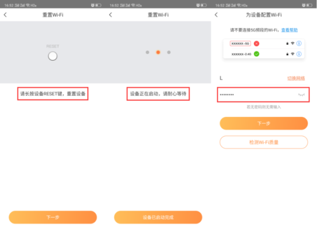
Task: Click 下一步 on the reset-device screen
Action: click(53, 217)
